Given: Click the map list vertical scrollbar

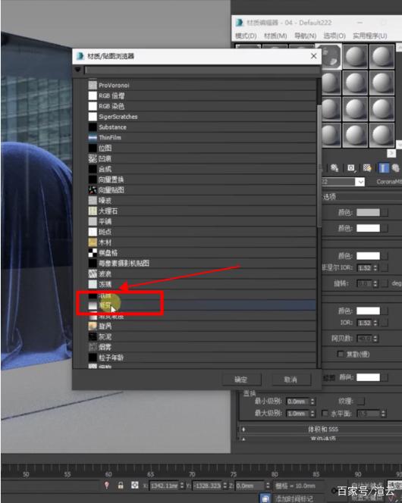Looking at the screenshot, I should [x=319, y=166].
